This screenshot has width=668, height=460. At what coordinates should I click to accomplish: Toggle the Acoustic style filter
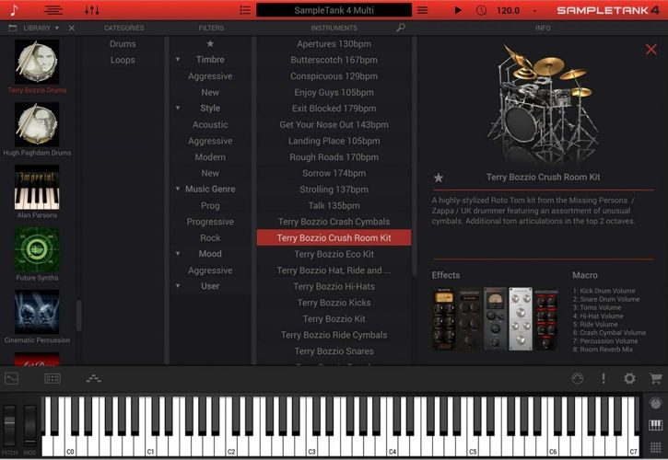tap(210, 124)
